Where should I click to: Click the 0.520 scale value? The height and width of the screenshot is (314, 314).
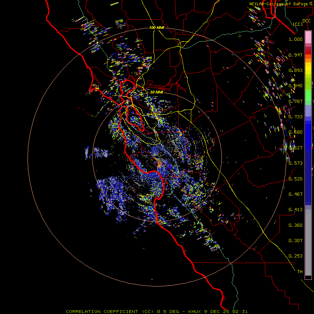296,179
